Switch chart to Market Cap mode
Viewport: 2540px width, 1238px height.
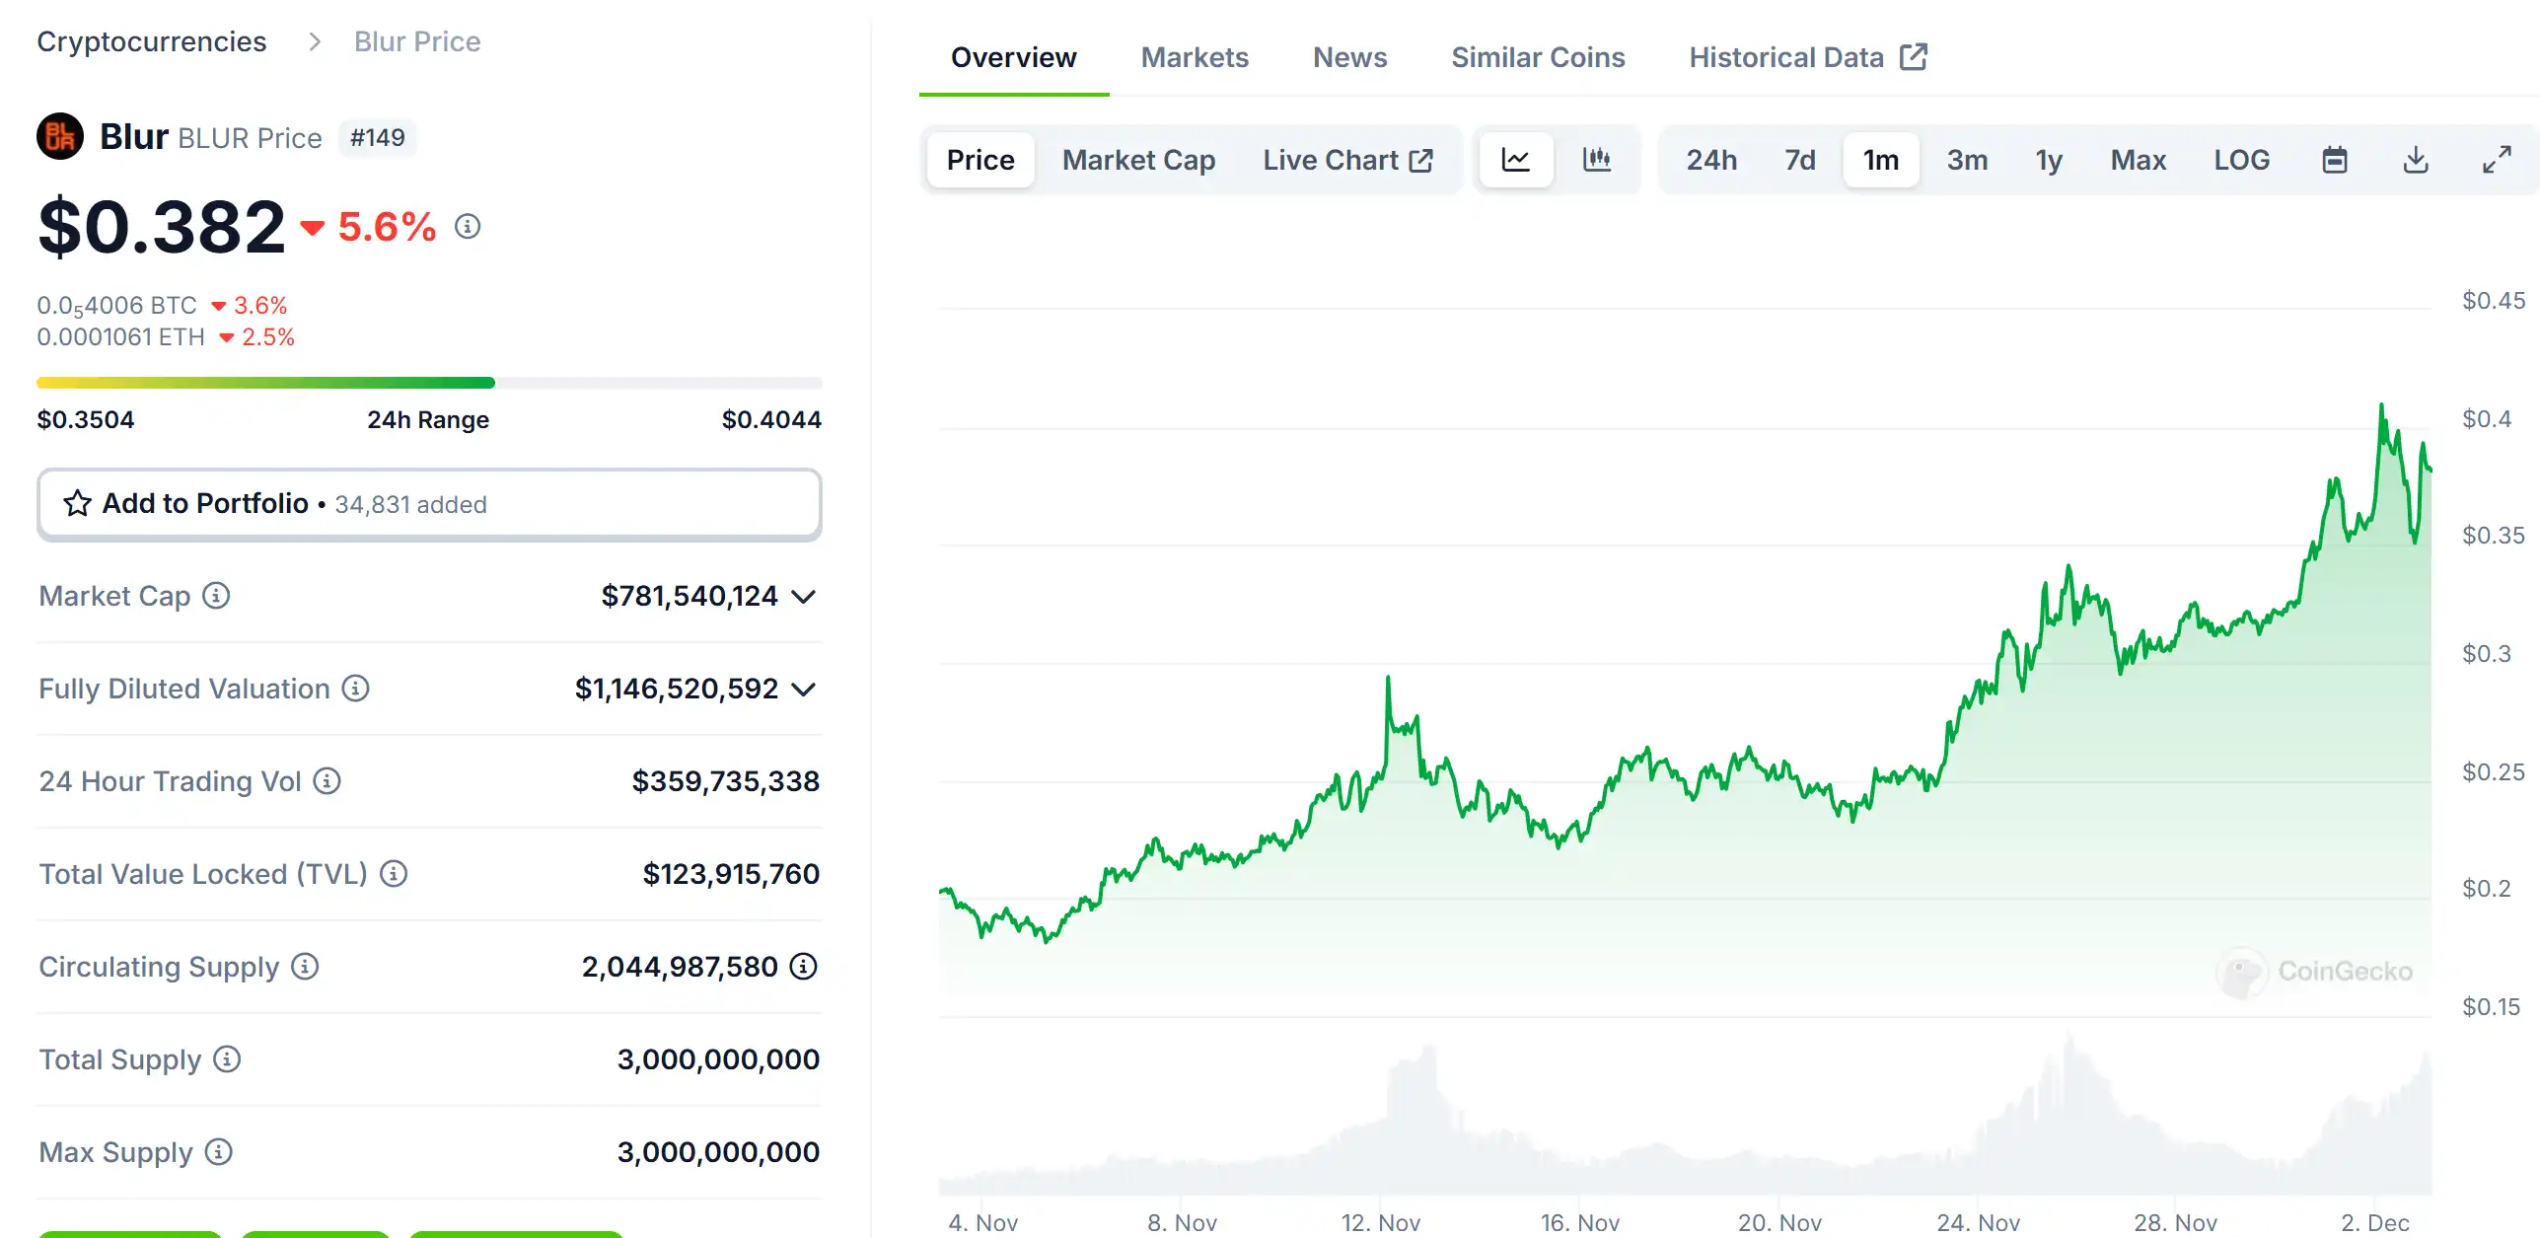point(1138,160)
